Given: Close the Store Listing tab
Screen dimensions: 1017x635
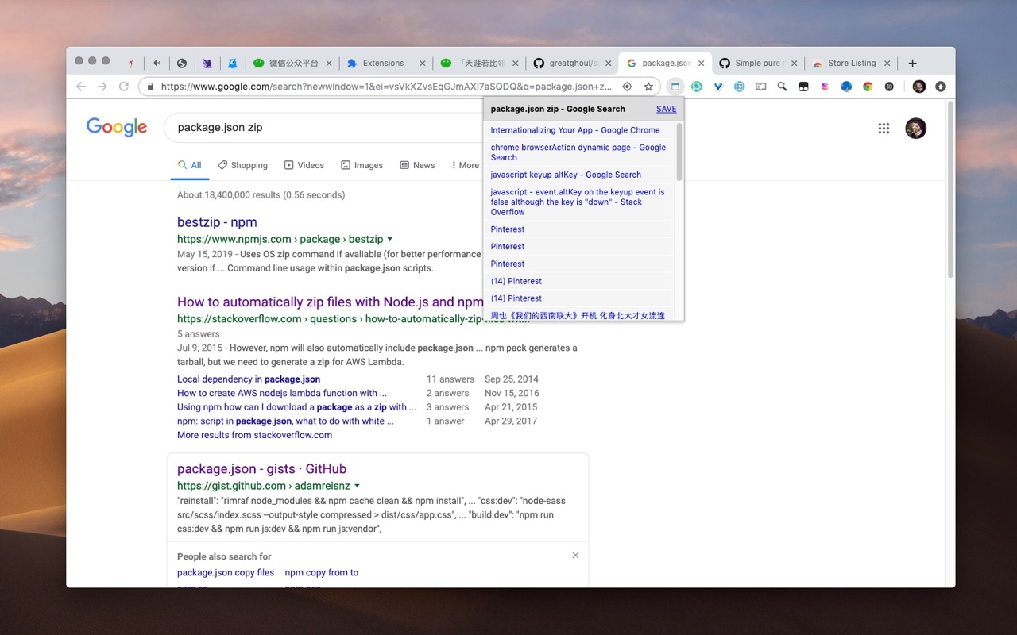Looking at the screenshot, I should (x=887, y=63).
